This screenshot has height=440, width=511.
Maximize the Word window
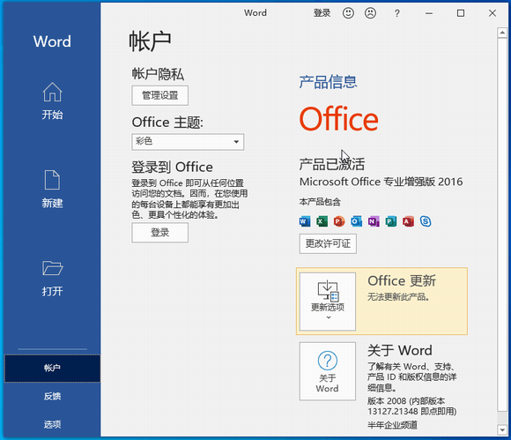(x=461, y=13)
